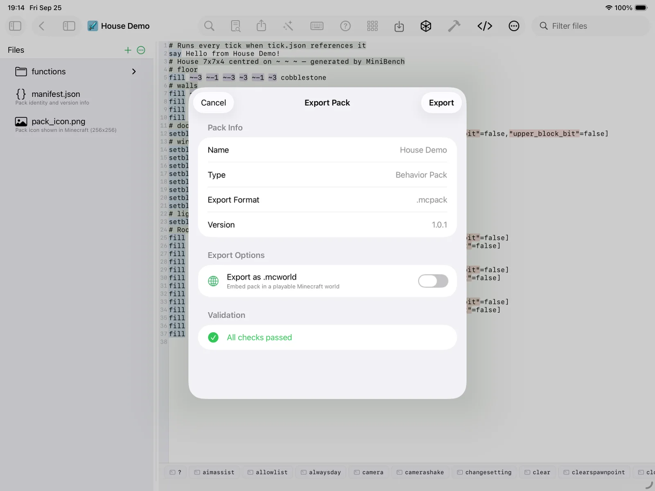Open manifest.json file

[77, 97]
